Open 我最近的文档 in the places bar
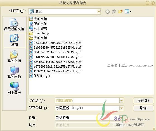The height and width of the screenshot is (131, 156). pos(14,25)
